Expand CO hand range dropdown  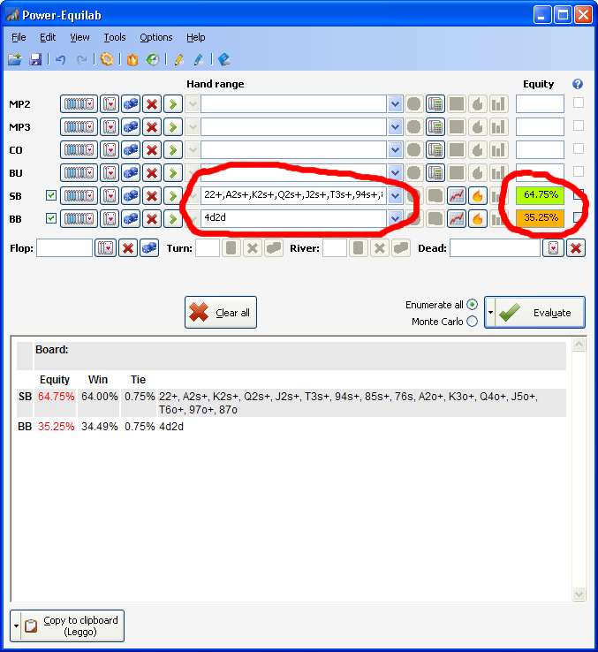[395, 149]
